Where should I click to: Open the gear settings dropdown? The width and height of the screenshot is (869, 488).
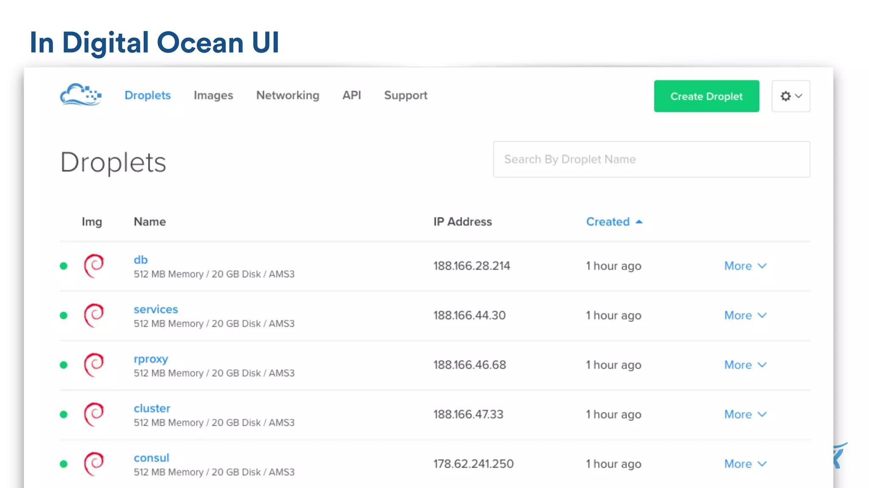pyautogui.click(x=791, y=96)
